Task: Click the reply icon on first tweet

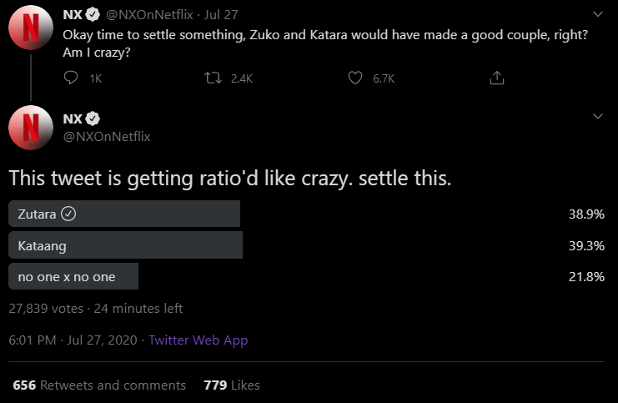Action: click(x=71, y=78)
